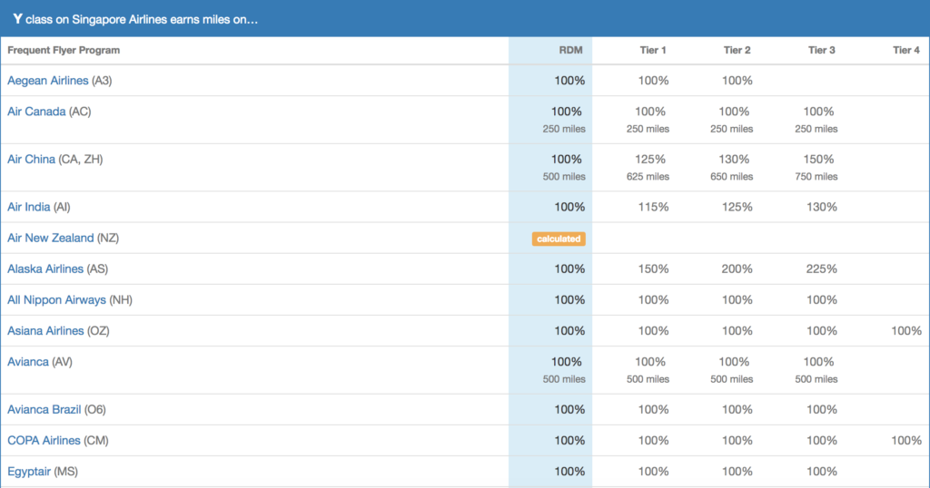Select the Avianca program link
This screenshot has width=930, height=488.
[x=28, y=362]
